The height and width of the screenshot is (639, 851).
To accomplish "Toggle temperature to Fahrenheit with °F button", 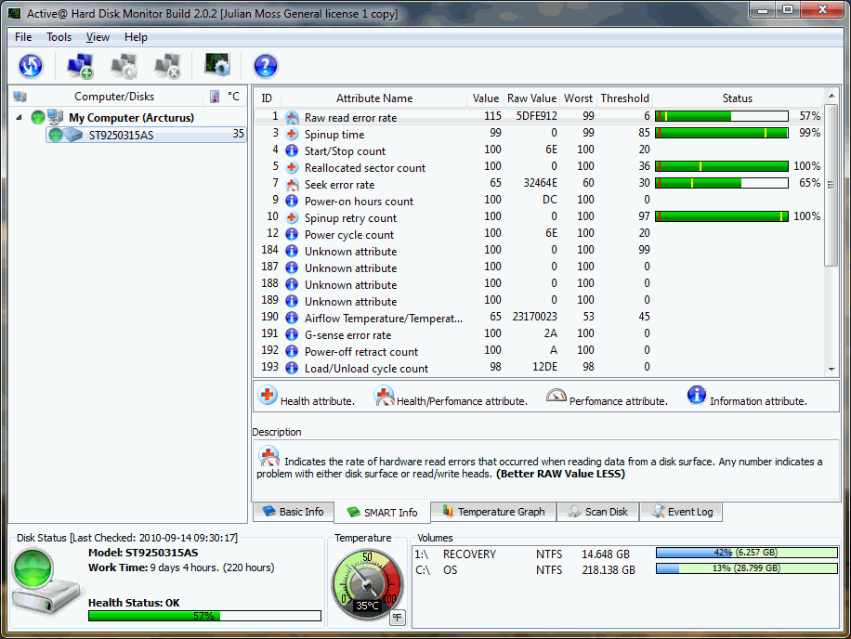I will tap(398, 618).
